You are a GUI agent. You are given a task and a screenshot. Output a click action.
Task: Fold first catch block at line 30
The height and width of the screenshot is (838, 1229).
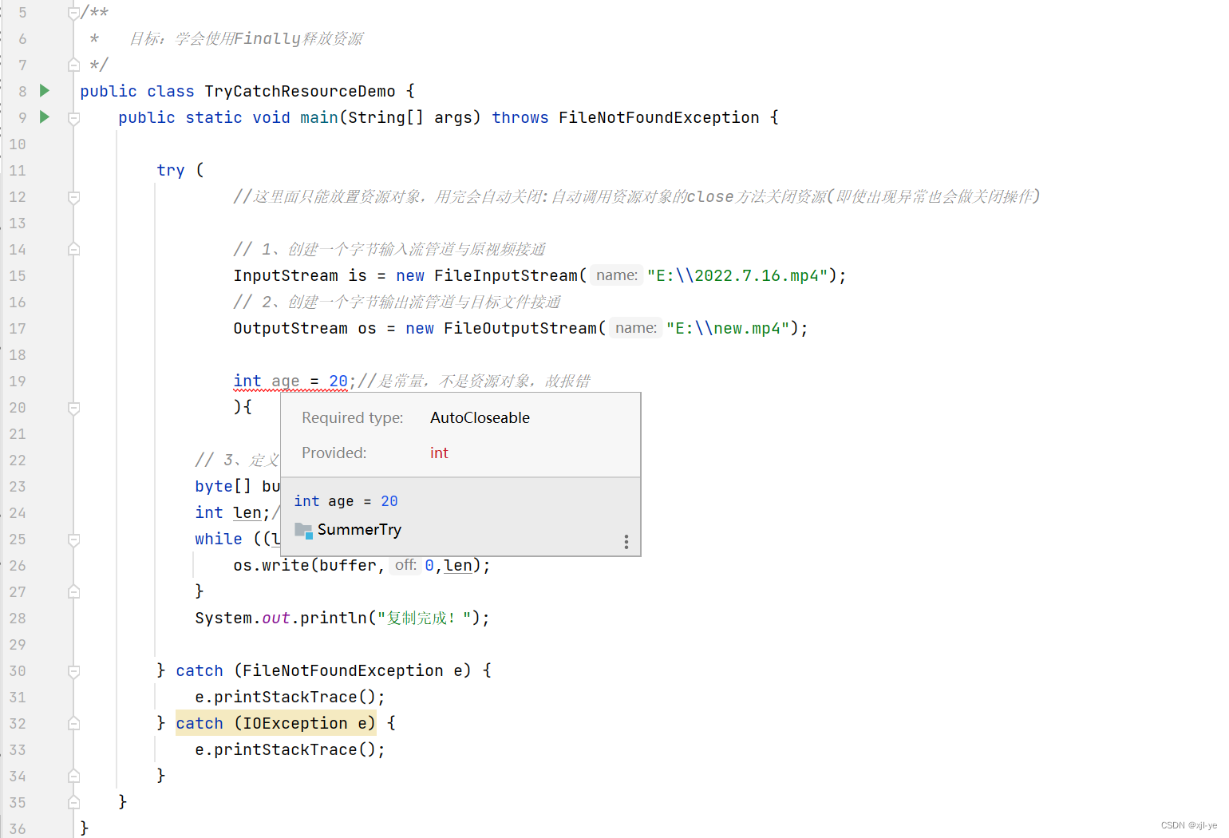[73, 671]
